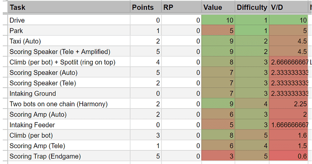Screen dimensions: 312x164
Task: Select the Task column header
Action: pyautogui.click(x=69, y=8)
